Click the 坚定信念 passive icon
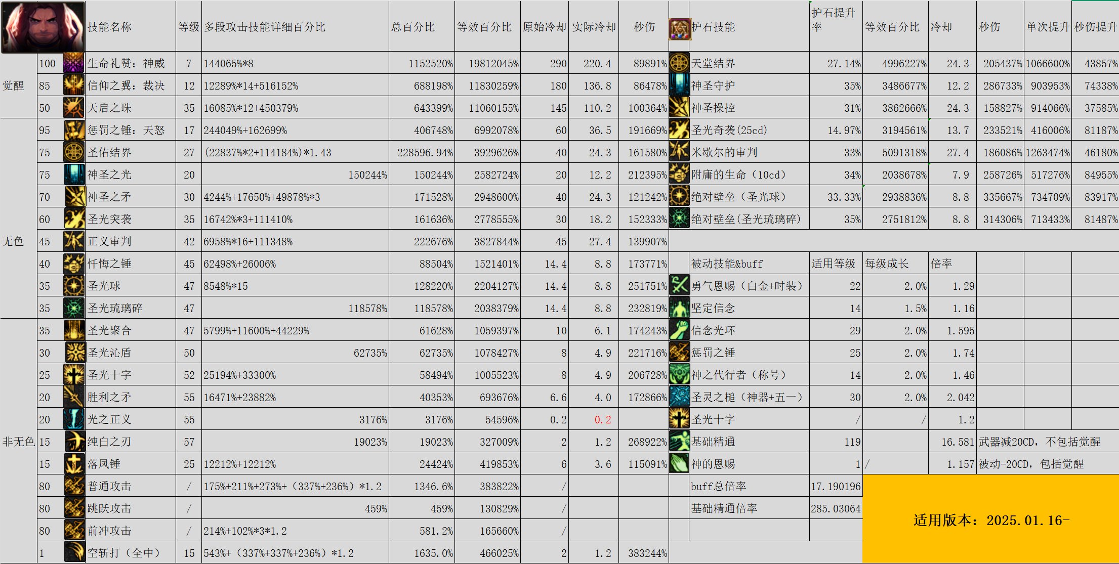 click(679, 308)
